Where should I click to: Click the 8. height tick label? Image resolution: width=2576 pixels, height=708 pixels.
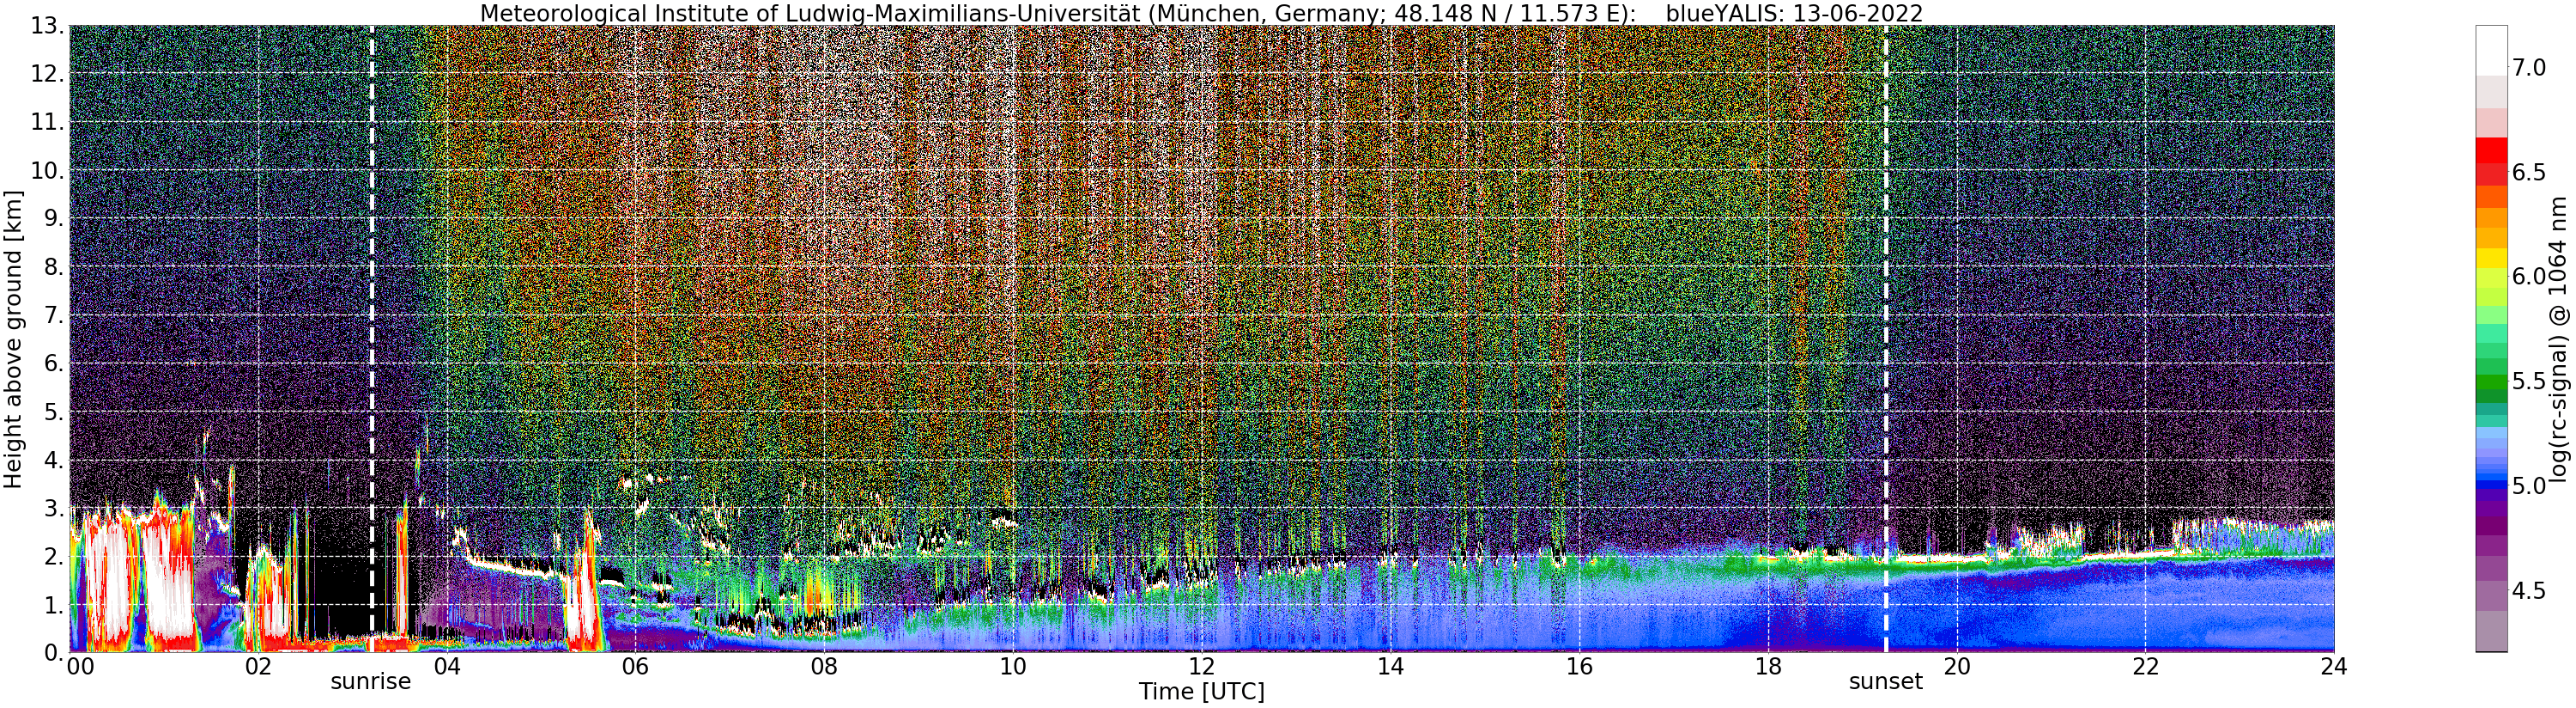(55, 266)
